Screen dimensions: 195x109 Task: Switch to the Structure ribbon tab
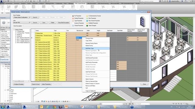point(17,4)
